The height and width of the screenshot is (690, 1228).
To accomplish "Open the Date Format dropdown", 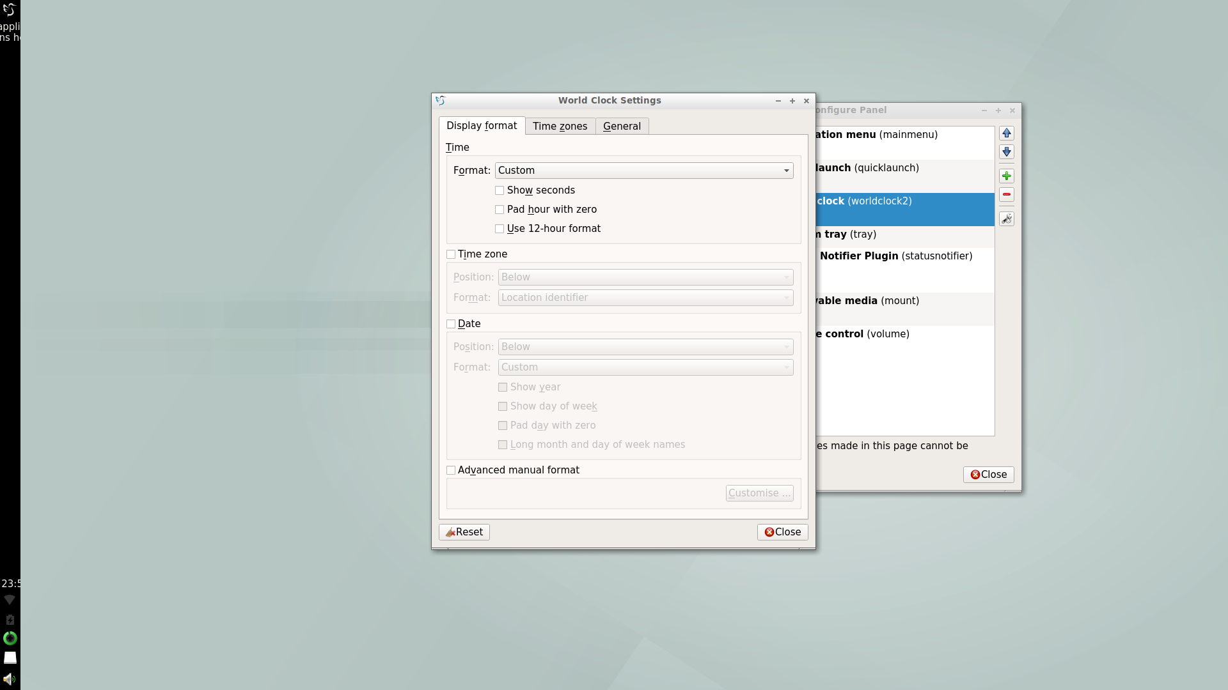I will pyautogui.click(x=645, y=367).
